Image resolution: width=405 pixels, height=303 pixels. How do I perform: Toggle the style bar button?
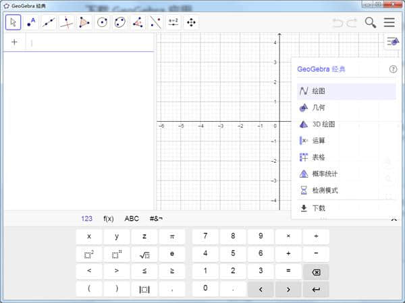tap(393, 42)
